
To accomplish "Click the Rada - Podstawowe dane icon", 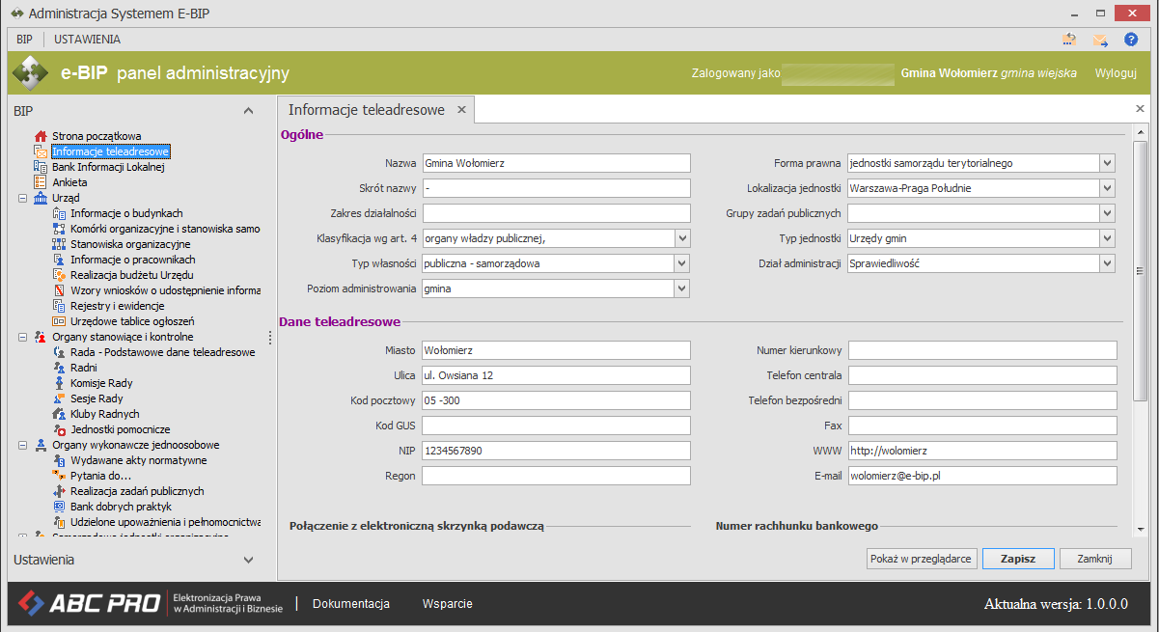I will pyautogui.click(x=59, y=352).
